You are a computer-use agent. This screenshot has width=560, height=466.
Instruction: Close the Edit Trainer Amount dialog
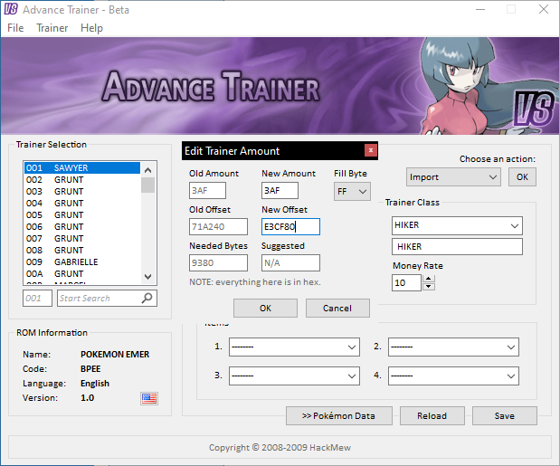click(x=370, y=151)
